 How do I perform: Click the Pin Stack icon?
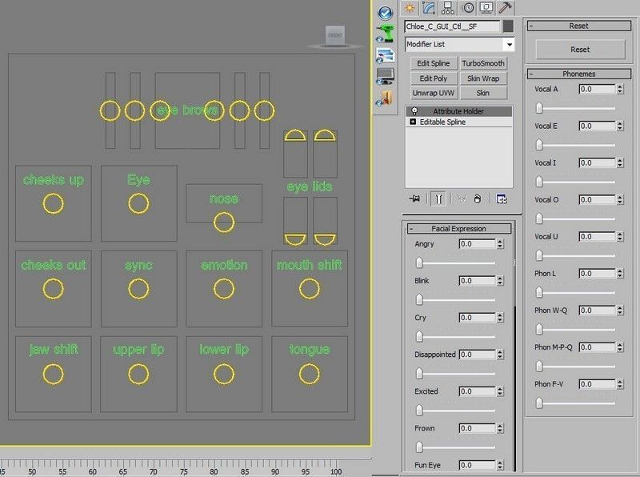[x=414, y=199]
